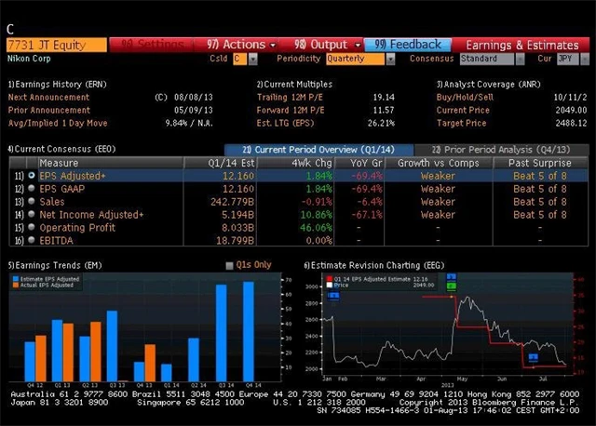
Task: Open the Csld dropdown arrow
Action: tap(252, 59)
